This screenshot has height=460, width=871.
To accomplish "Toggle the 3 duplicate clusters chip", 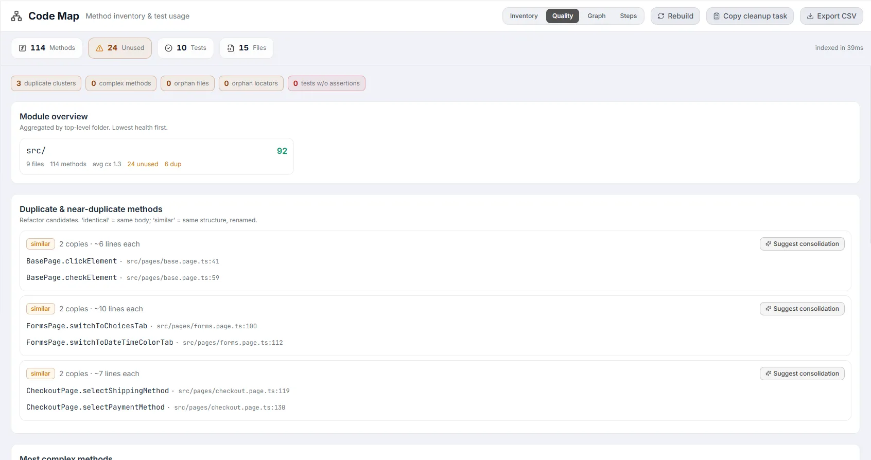I will point(46,83).
